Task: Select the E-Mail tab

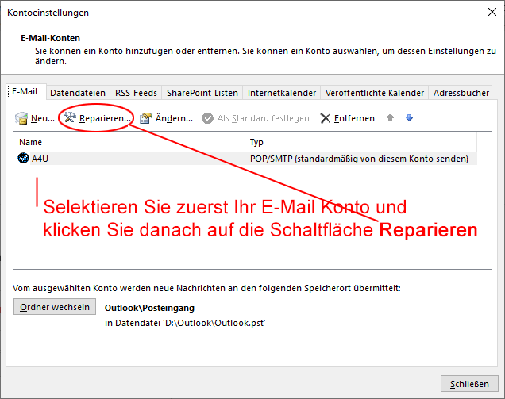Action: click(25, 92)
